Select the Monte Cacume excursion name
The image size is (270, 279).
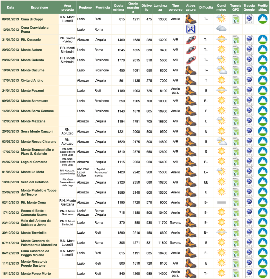pos(33,70)
